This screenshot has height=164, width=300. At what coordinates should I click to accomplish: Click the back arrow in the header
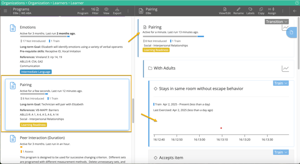click(295, 11)
